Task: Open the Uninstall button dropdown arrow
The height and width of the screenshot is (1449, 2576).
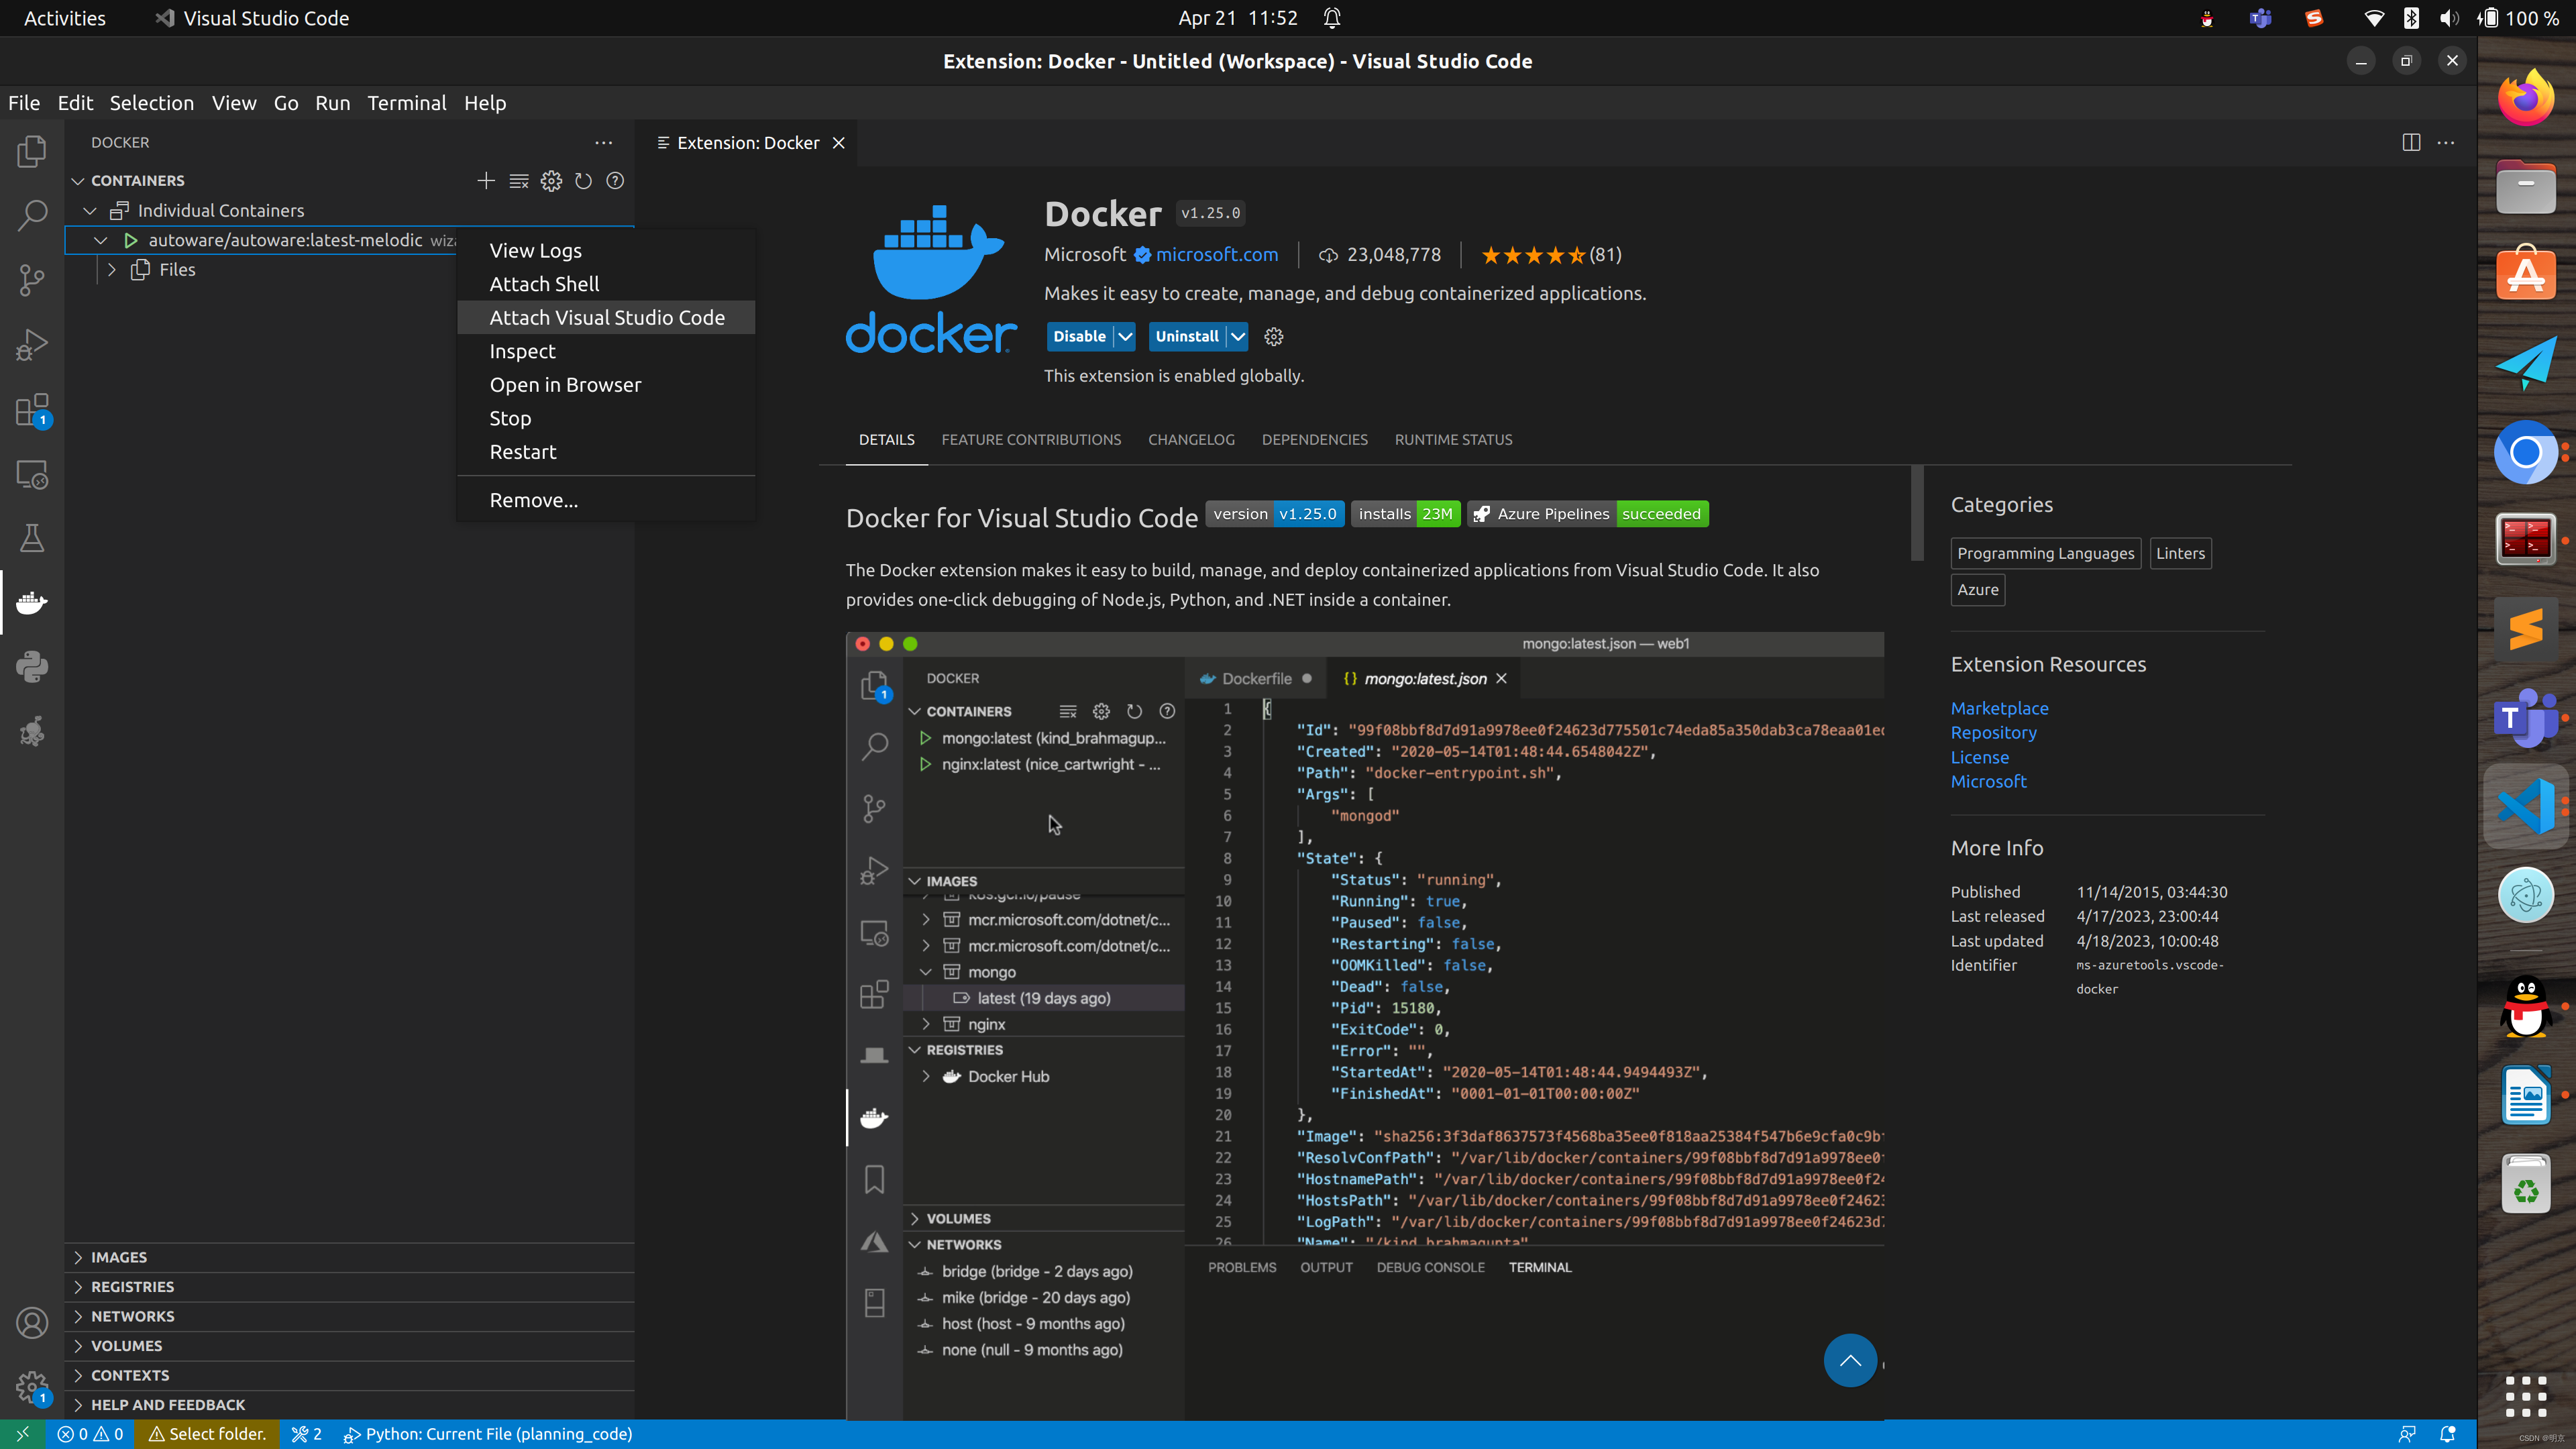Action: [x=1238, y=337]
